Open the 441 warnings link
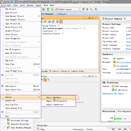 pos(122,66)
